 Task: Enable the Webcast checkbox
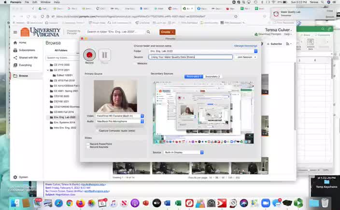coord(135,63)
